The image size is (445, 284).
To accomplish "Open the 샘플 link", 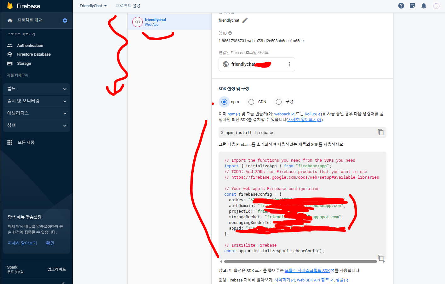I will click(x=342, y=280).
